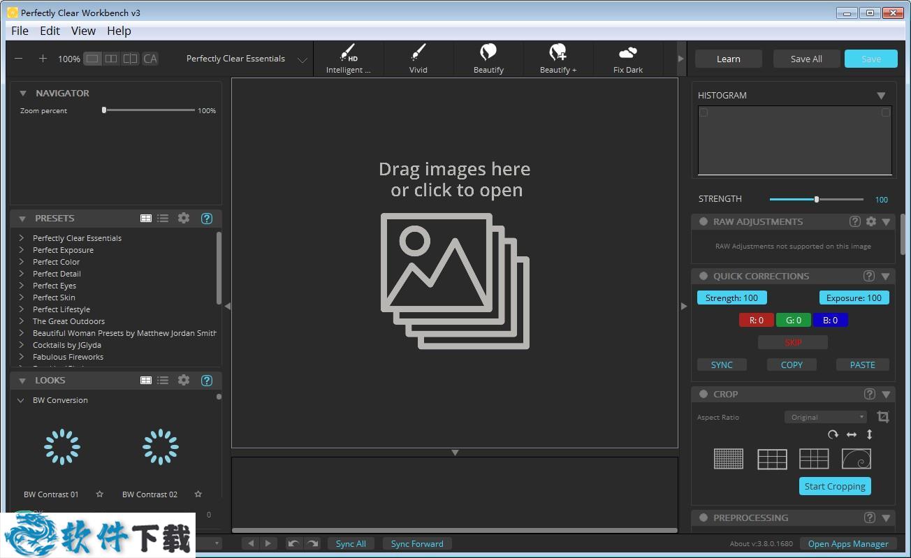Toggle Quick Corrections enable circle
This screenshot has height=558, width=911.
[x=704, y=276]
